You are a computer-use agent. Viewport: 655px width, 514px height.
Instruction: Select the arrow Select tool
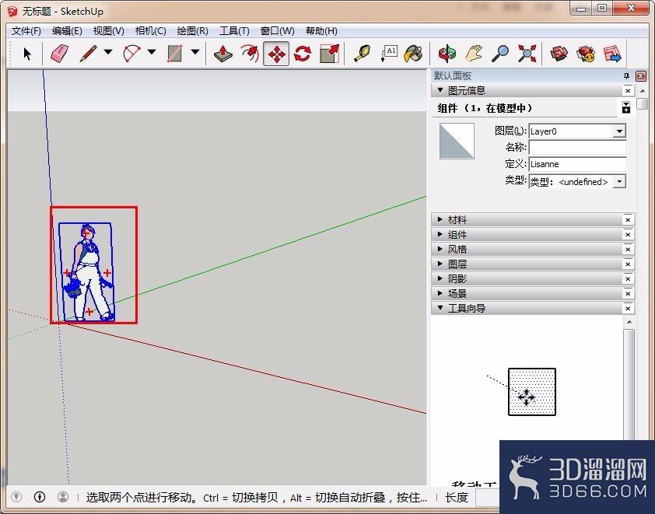click(27, 54)
